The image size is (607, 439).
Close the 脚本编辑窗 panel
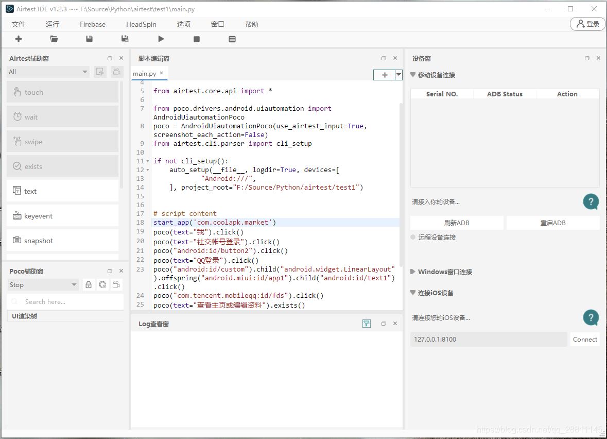point(395,58)
